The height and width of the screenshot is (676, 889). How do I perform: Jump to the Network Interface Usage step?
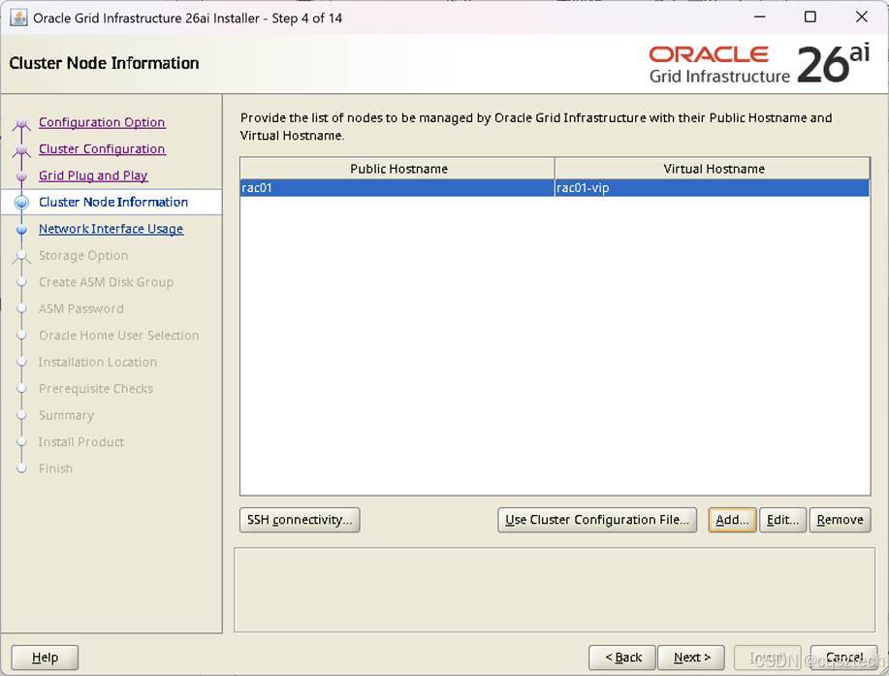click(x=111, y=229)
